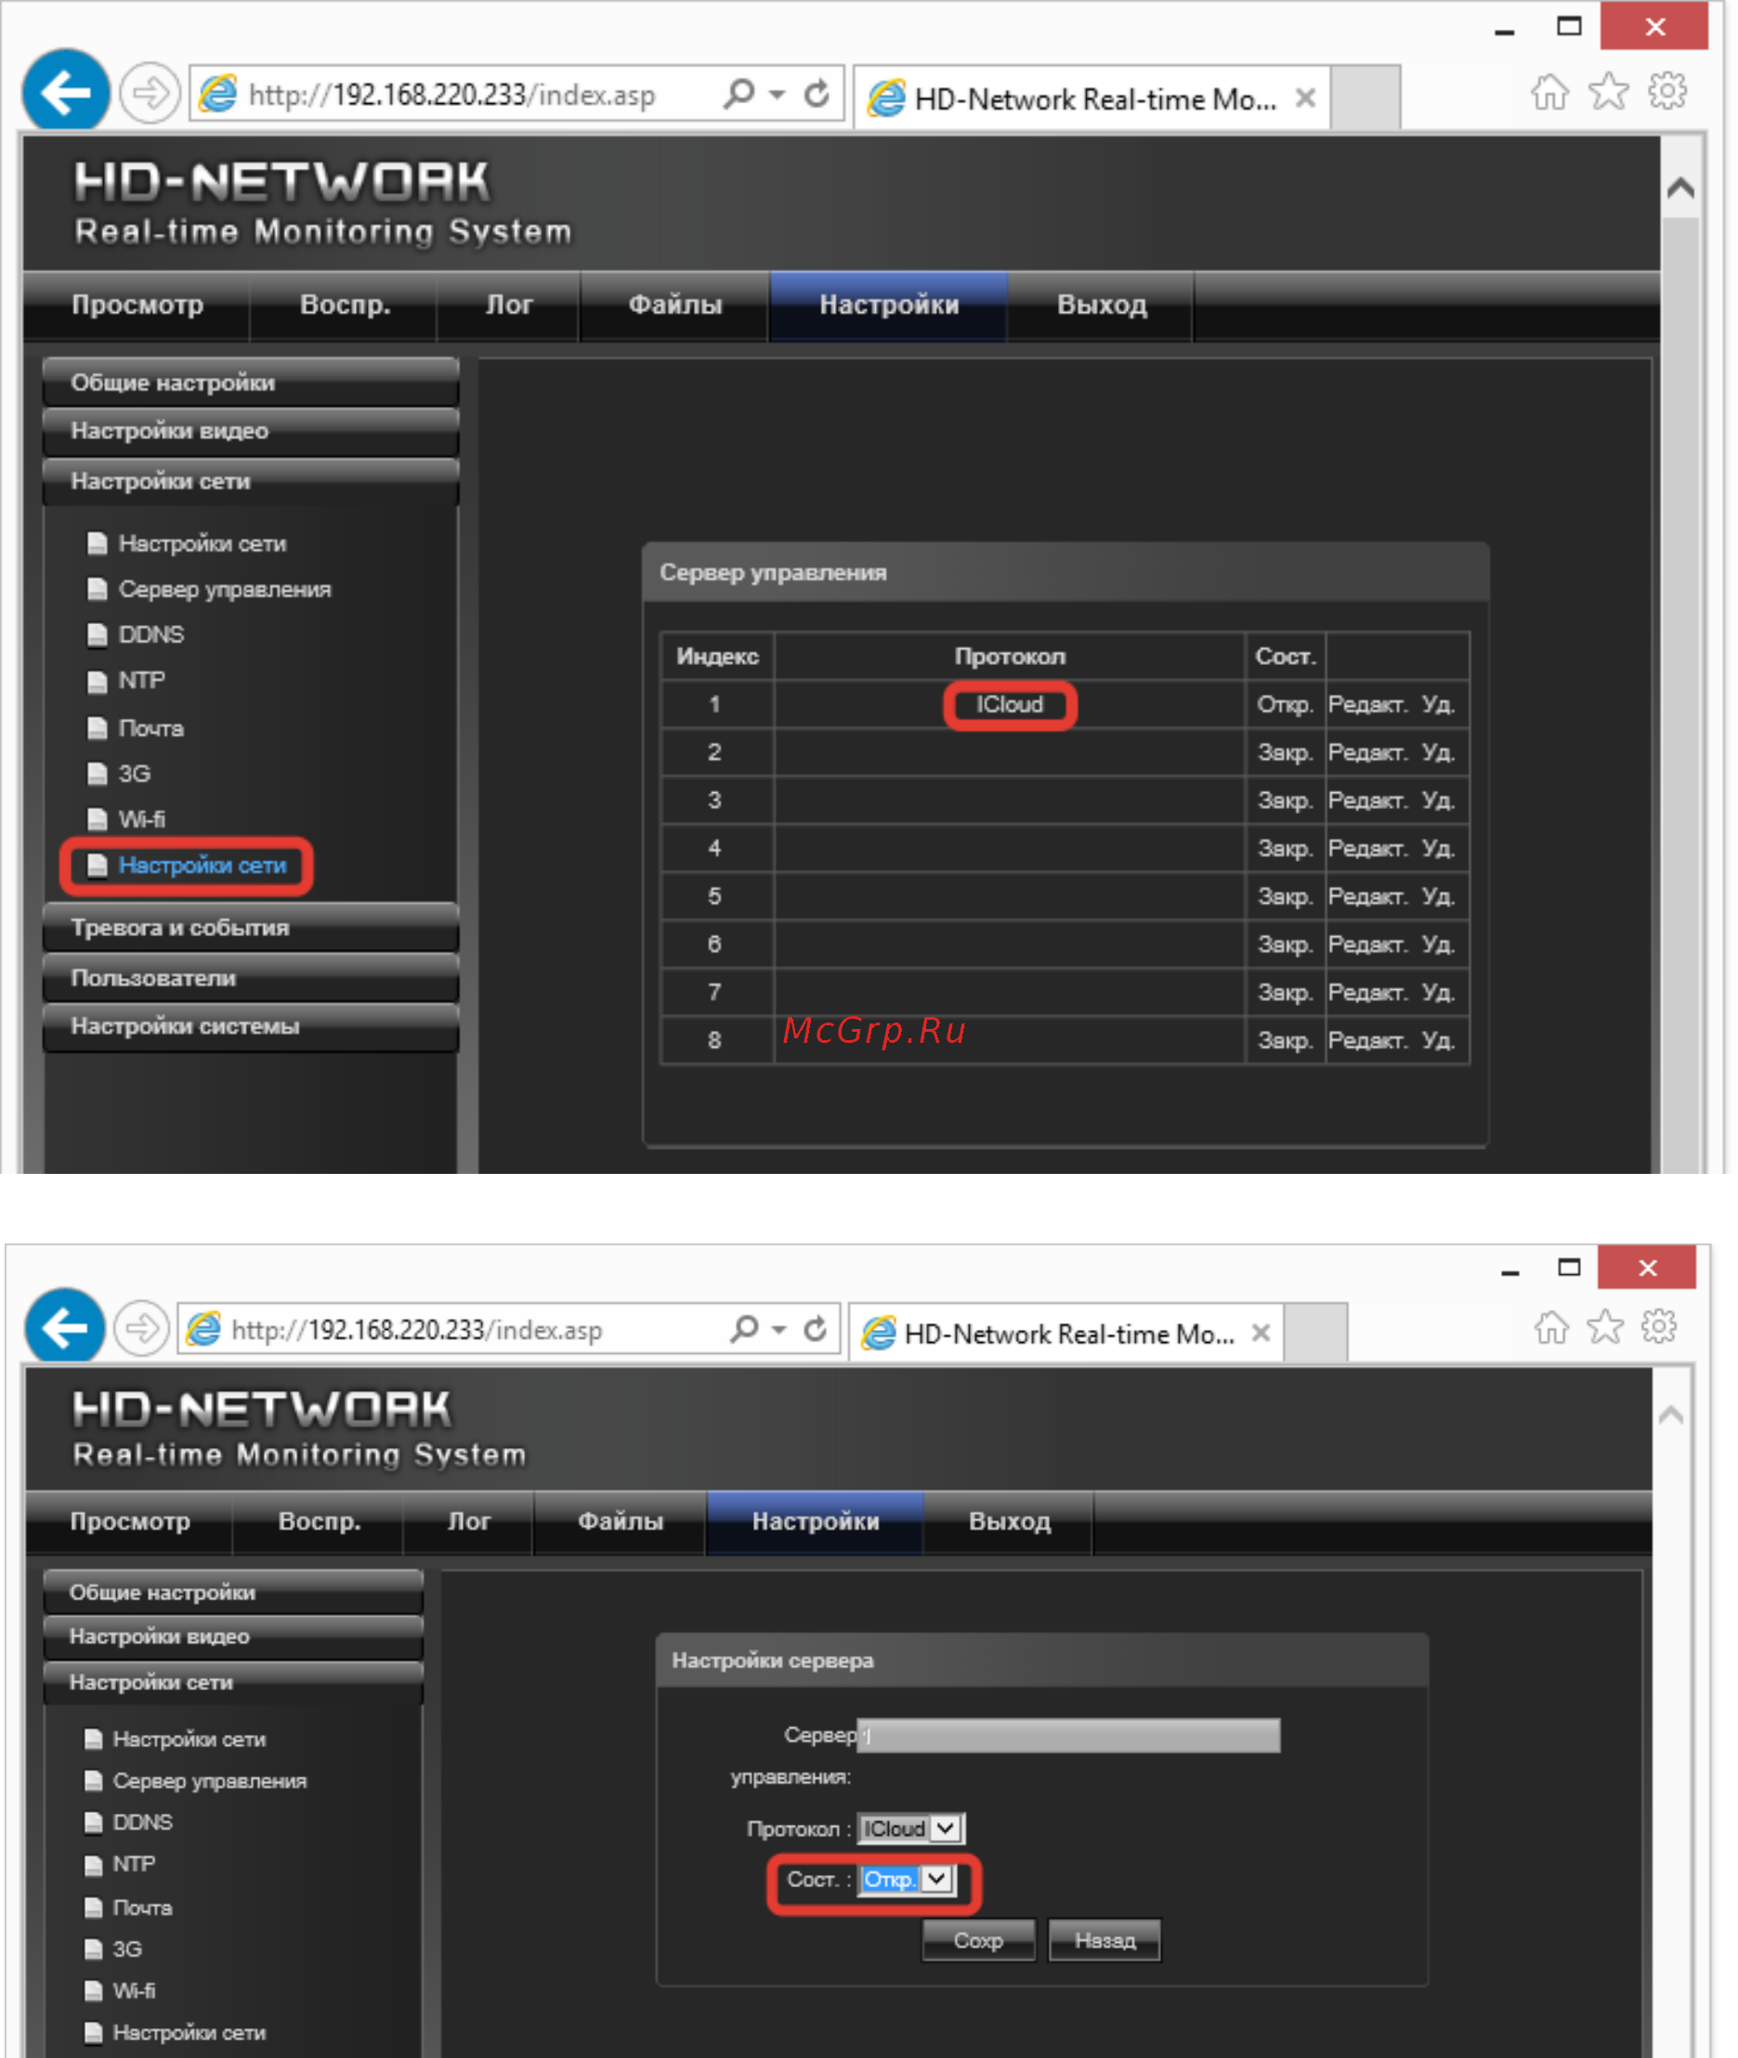
Task: Click the Сохр button
Action: tap(977, 1940)
